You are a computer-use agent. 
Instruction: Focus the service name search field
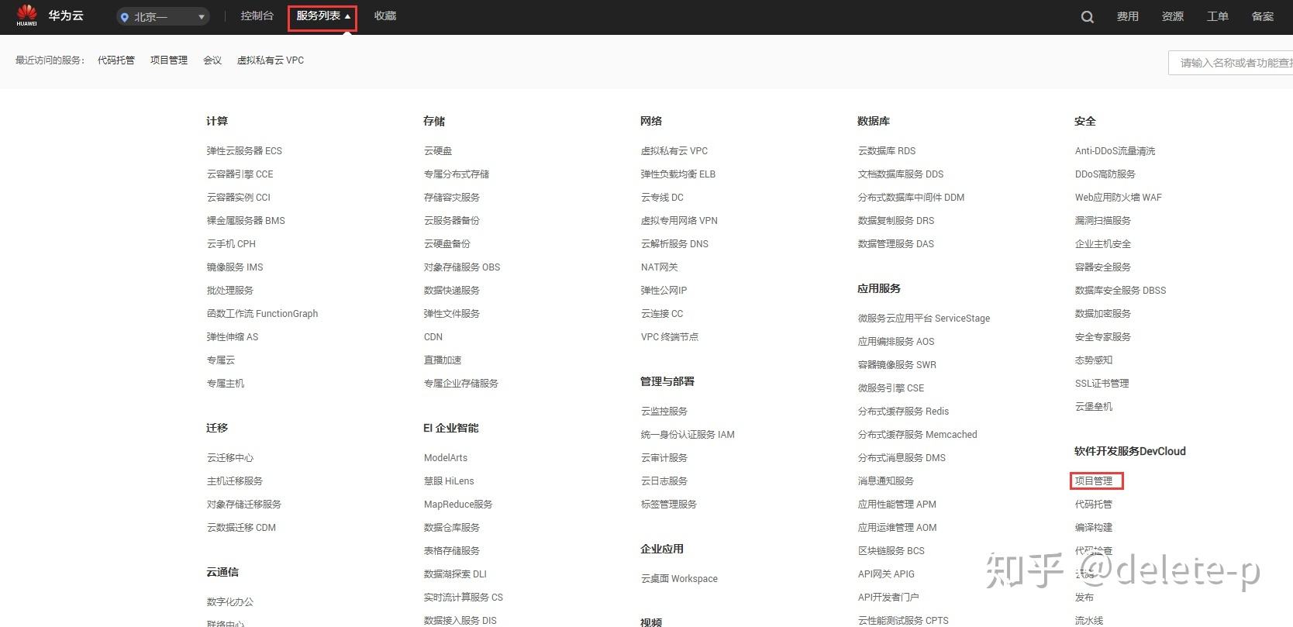1230,63
